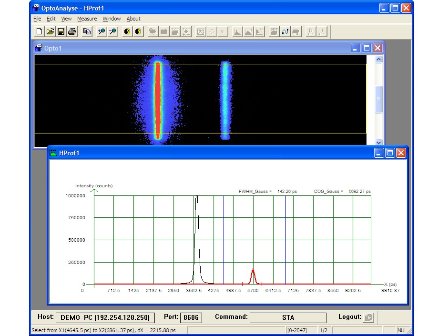Click the Port field 8686

pyautogui.click(x=191, y=317)
